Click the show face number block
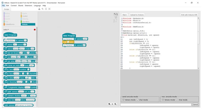Viewport: 202px width, 109px height. [x=17, y=69]
